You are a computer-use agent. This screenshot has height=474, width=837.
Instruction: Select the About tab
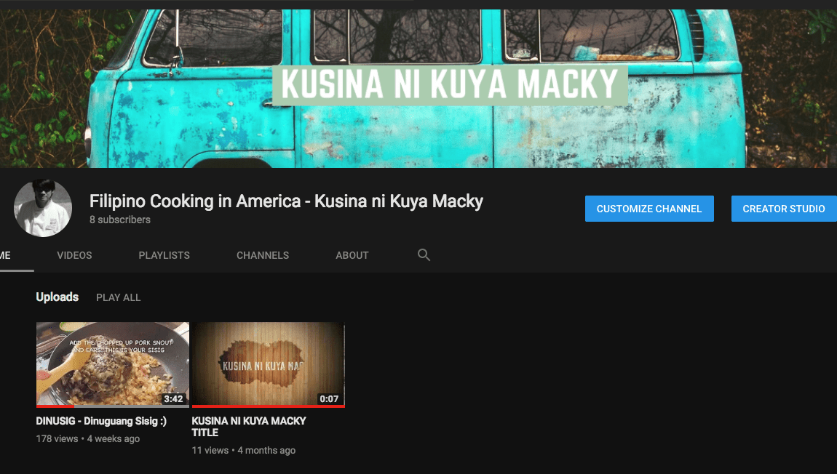(352, 255)
